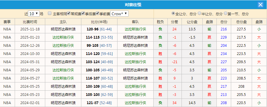Toggle the 主客相同 checkbox

click(x=50, y=13)
